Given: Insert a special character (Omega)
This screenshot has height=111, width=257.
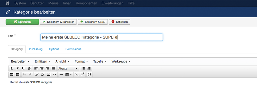Looking at the screenshot, I should point(89,74).
